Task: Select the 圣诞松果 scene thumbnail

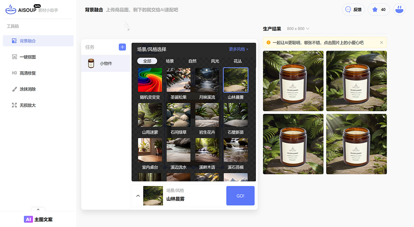Action: coord(178,80)
